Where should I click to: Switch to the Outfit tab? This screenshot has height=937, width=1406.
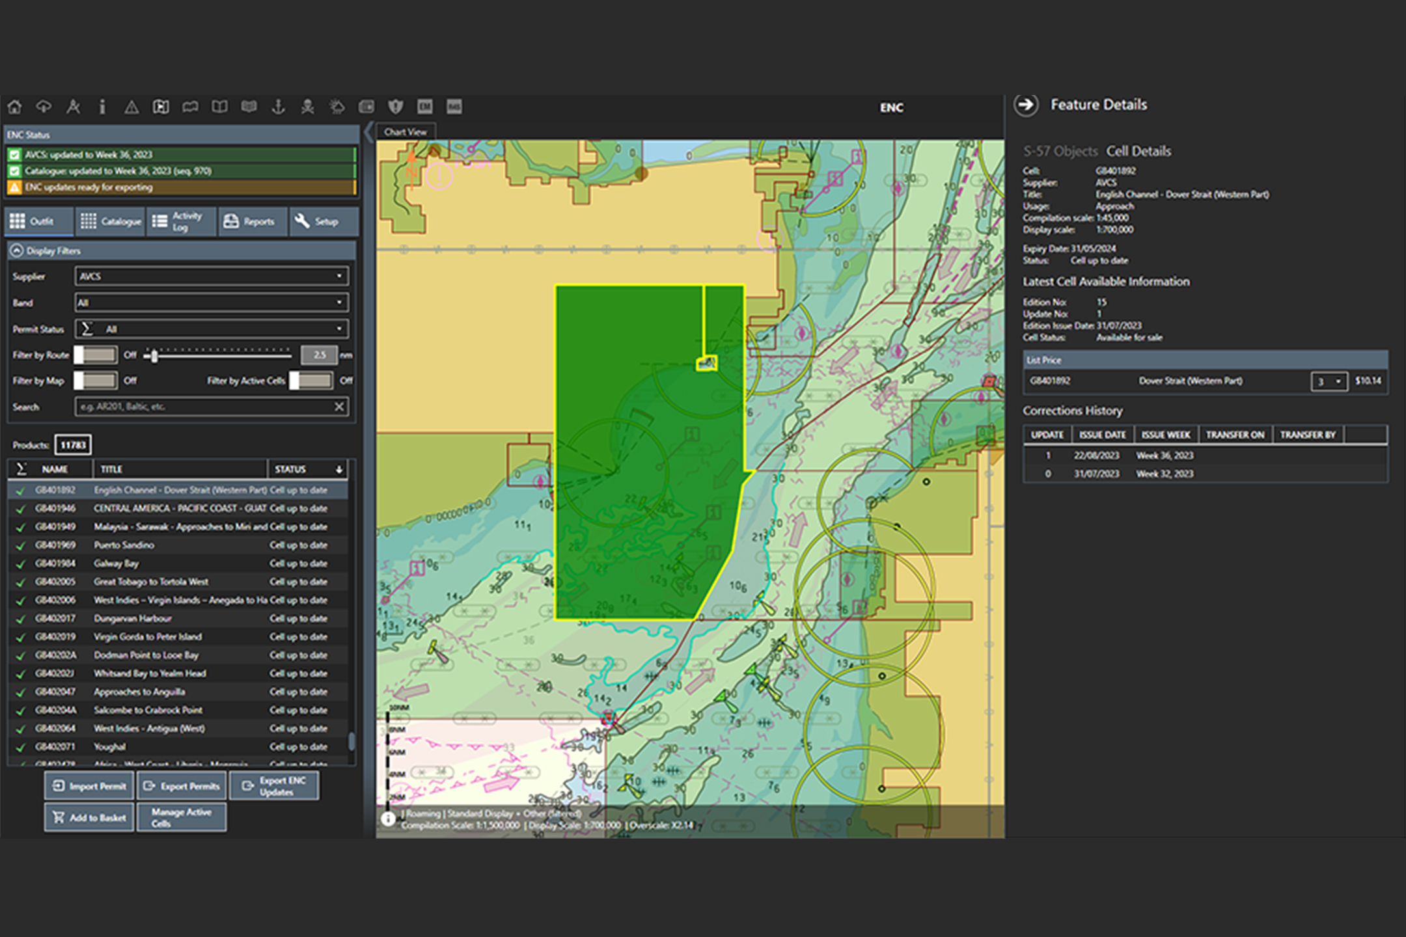(39, 221)
